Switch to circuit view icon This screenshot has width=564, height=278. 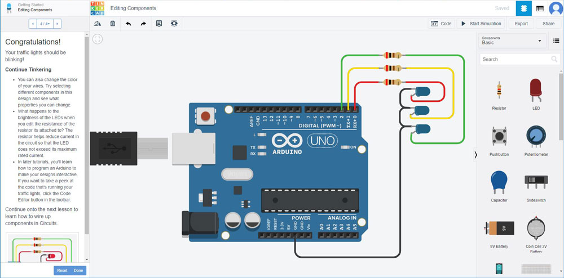click(522, 8)
